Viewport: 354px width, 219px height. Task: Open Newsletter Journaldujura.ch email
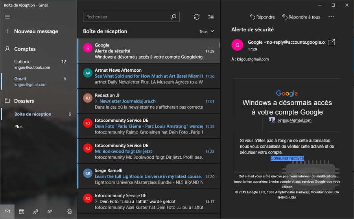(149, 101)
